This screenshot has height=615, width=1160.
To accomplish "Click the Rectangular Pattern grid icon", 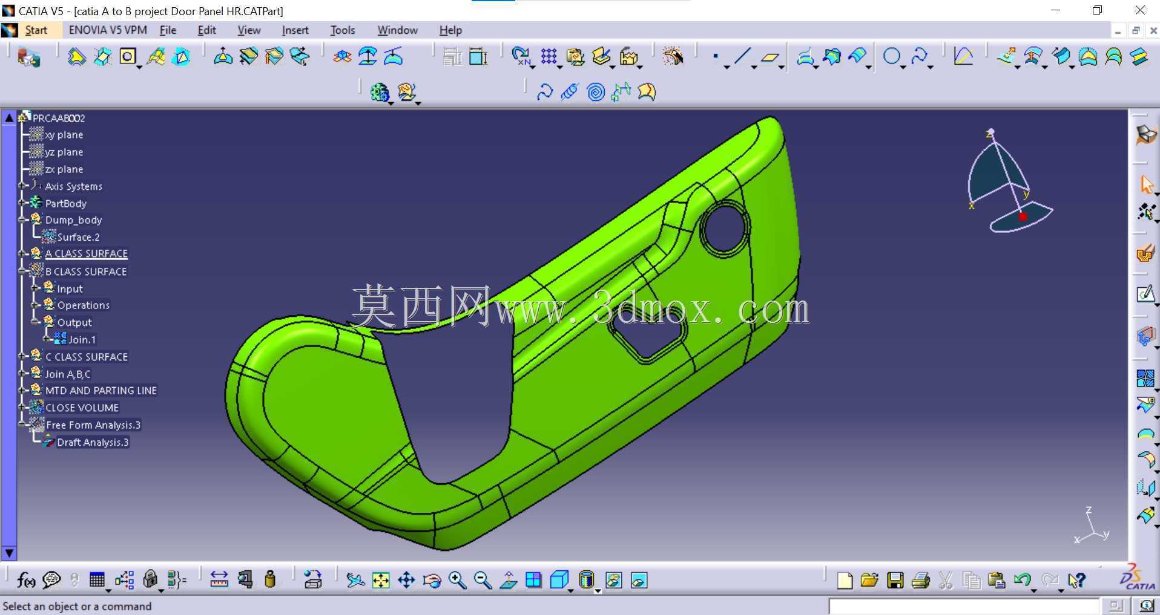I will coord(549,57).
